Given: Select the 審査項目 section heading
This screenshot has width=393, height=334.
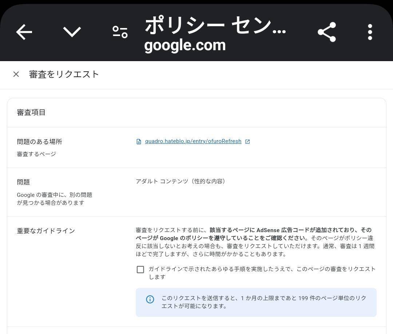Looking at the screenshot, I should (31, 112).
